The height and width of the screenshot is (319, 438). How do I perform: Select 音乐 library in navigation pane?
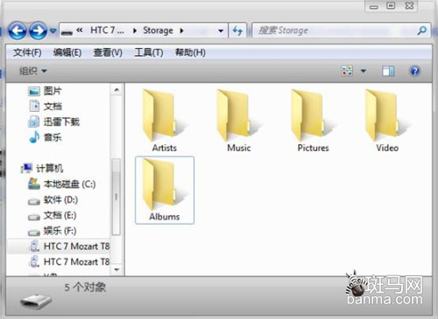coord(46,137)
